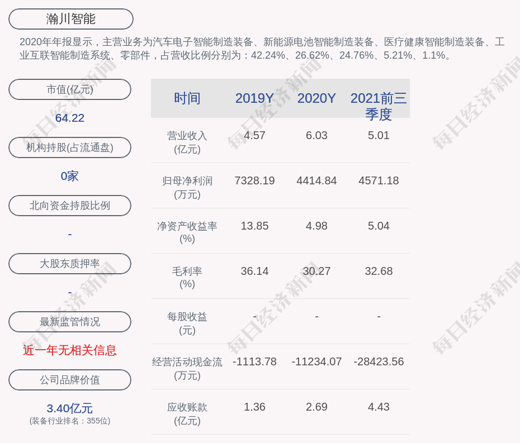Click the ROE value 5.04
Image resolution: width=520 pixels, height=443 pixels.
[379, 226]
